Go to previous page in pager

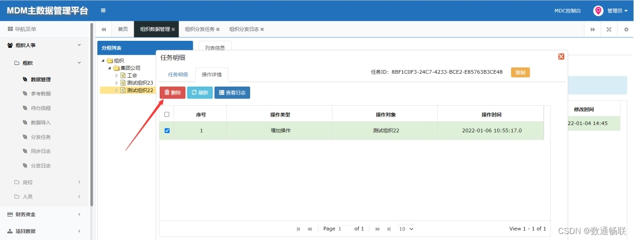pos(310,229)
